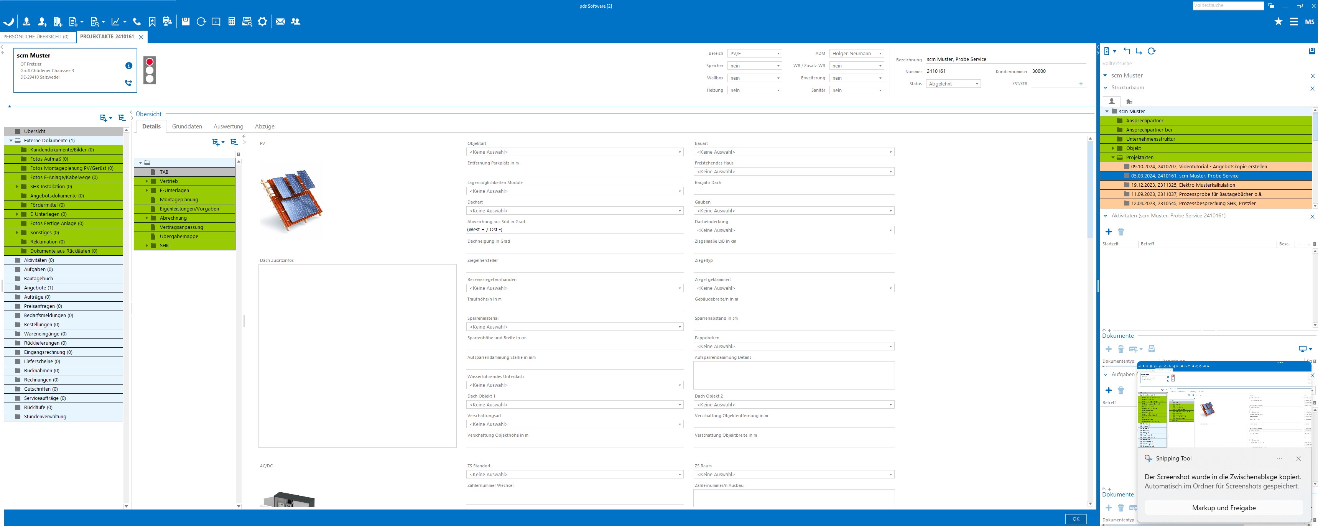Click the red traffic light status indicator
This screenshot has width=1318, height=526.
[x=150, y=62]
